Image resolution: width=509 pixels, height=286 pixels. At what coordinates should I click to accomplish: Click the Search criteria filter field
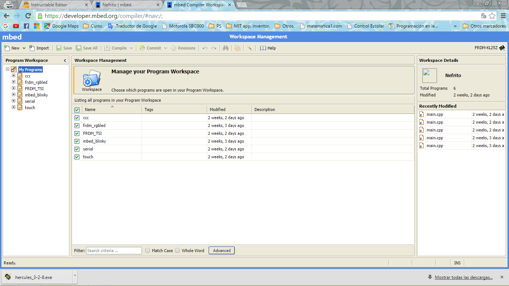click(x=114, y=251)
